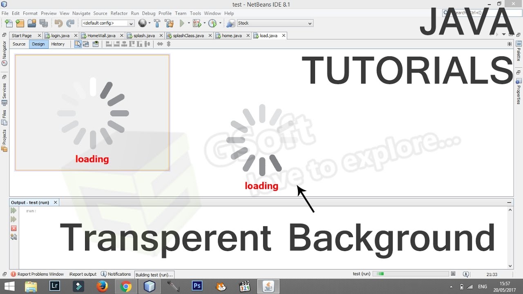Expand the browser globe dropdown arrow

pyautogui.click(x=149, y=23)
